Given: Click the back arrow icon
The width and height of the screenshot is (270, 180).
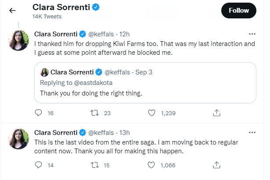Looking at the screenshot, I should click(12, 11).
